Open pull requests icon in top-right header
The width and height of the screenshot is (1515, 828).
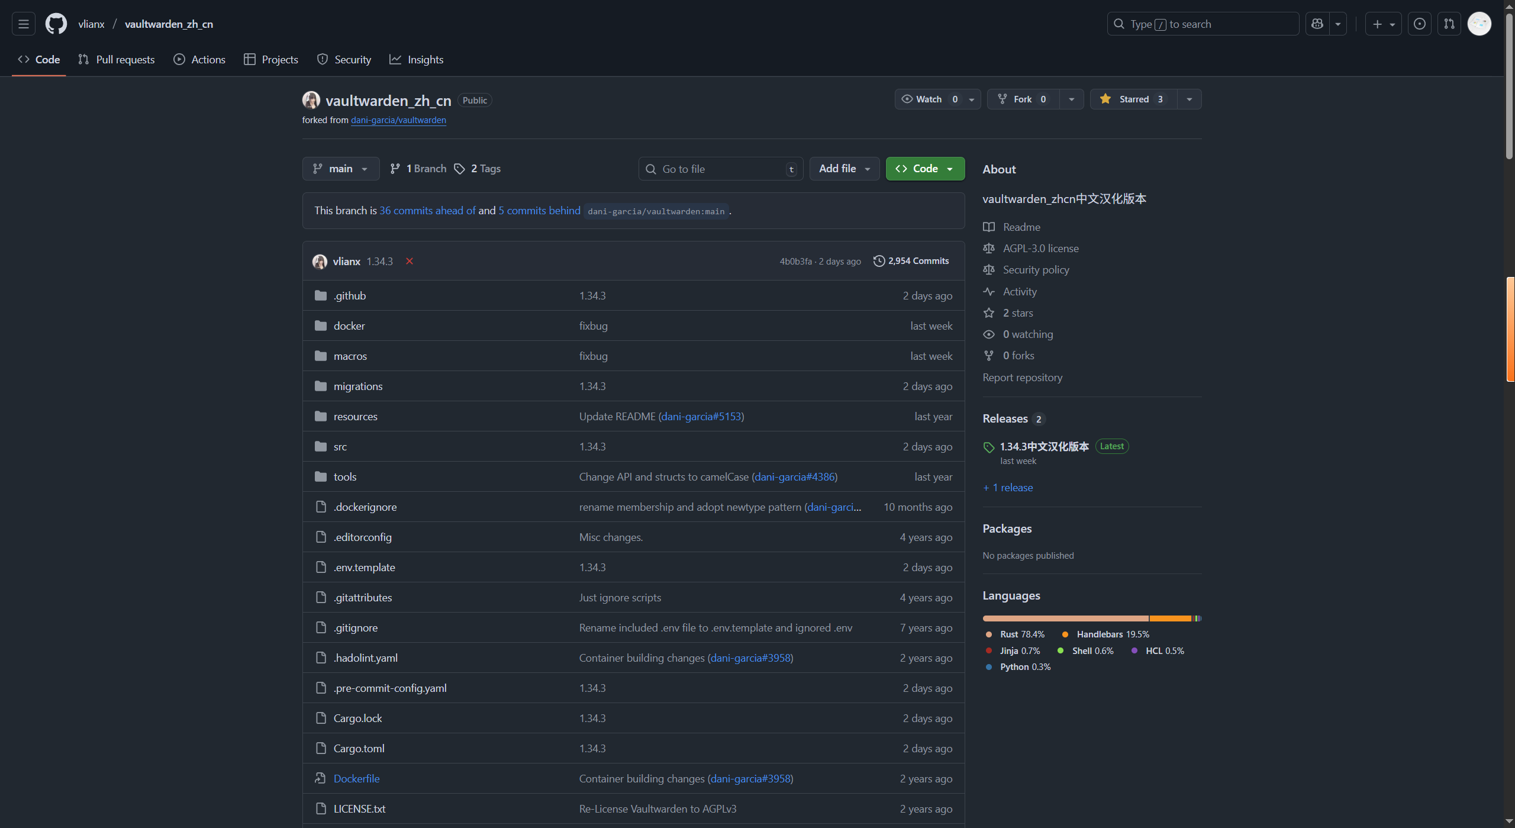(x=1449, y=24)
